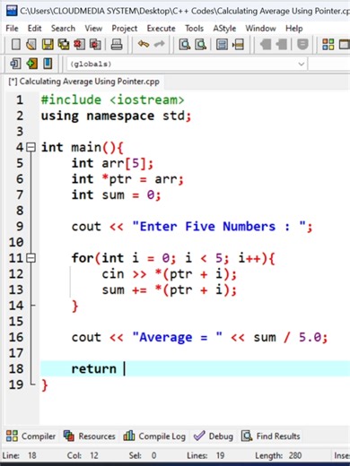Select the Calculating Average Using Pointer.cpp tab
Image resolution: width=350 pixels, height=466 pixels.
point(84,82)
